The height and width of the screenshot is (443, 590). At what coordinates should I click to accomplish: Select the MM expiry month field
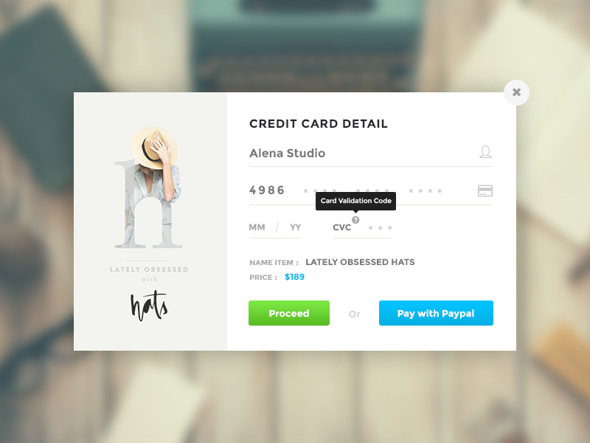[257, 227]
